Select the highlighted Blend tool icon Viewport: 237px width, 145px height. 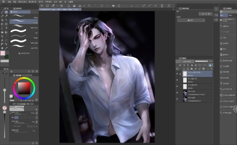(x=6, y=12)
